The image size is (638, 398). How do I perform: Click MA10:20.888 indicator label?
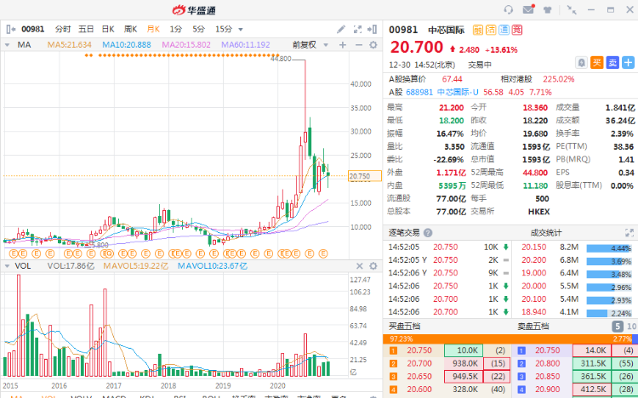tap(127, 45)
